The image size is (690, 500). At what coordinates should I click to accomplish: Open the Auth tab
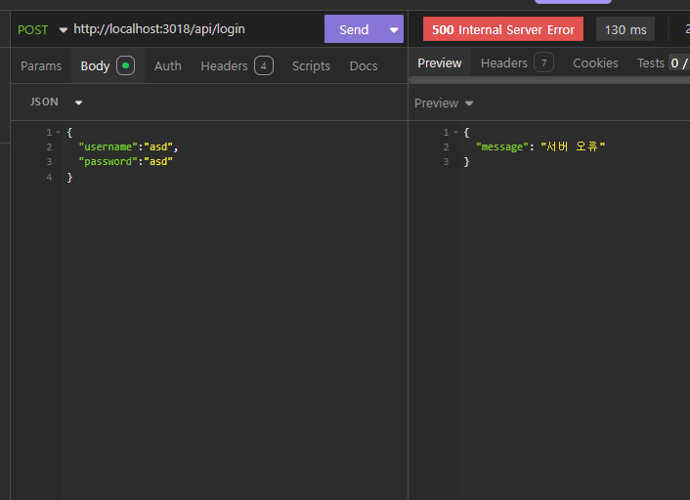(168, 66)
